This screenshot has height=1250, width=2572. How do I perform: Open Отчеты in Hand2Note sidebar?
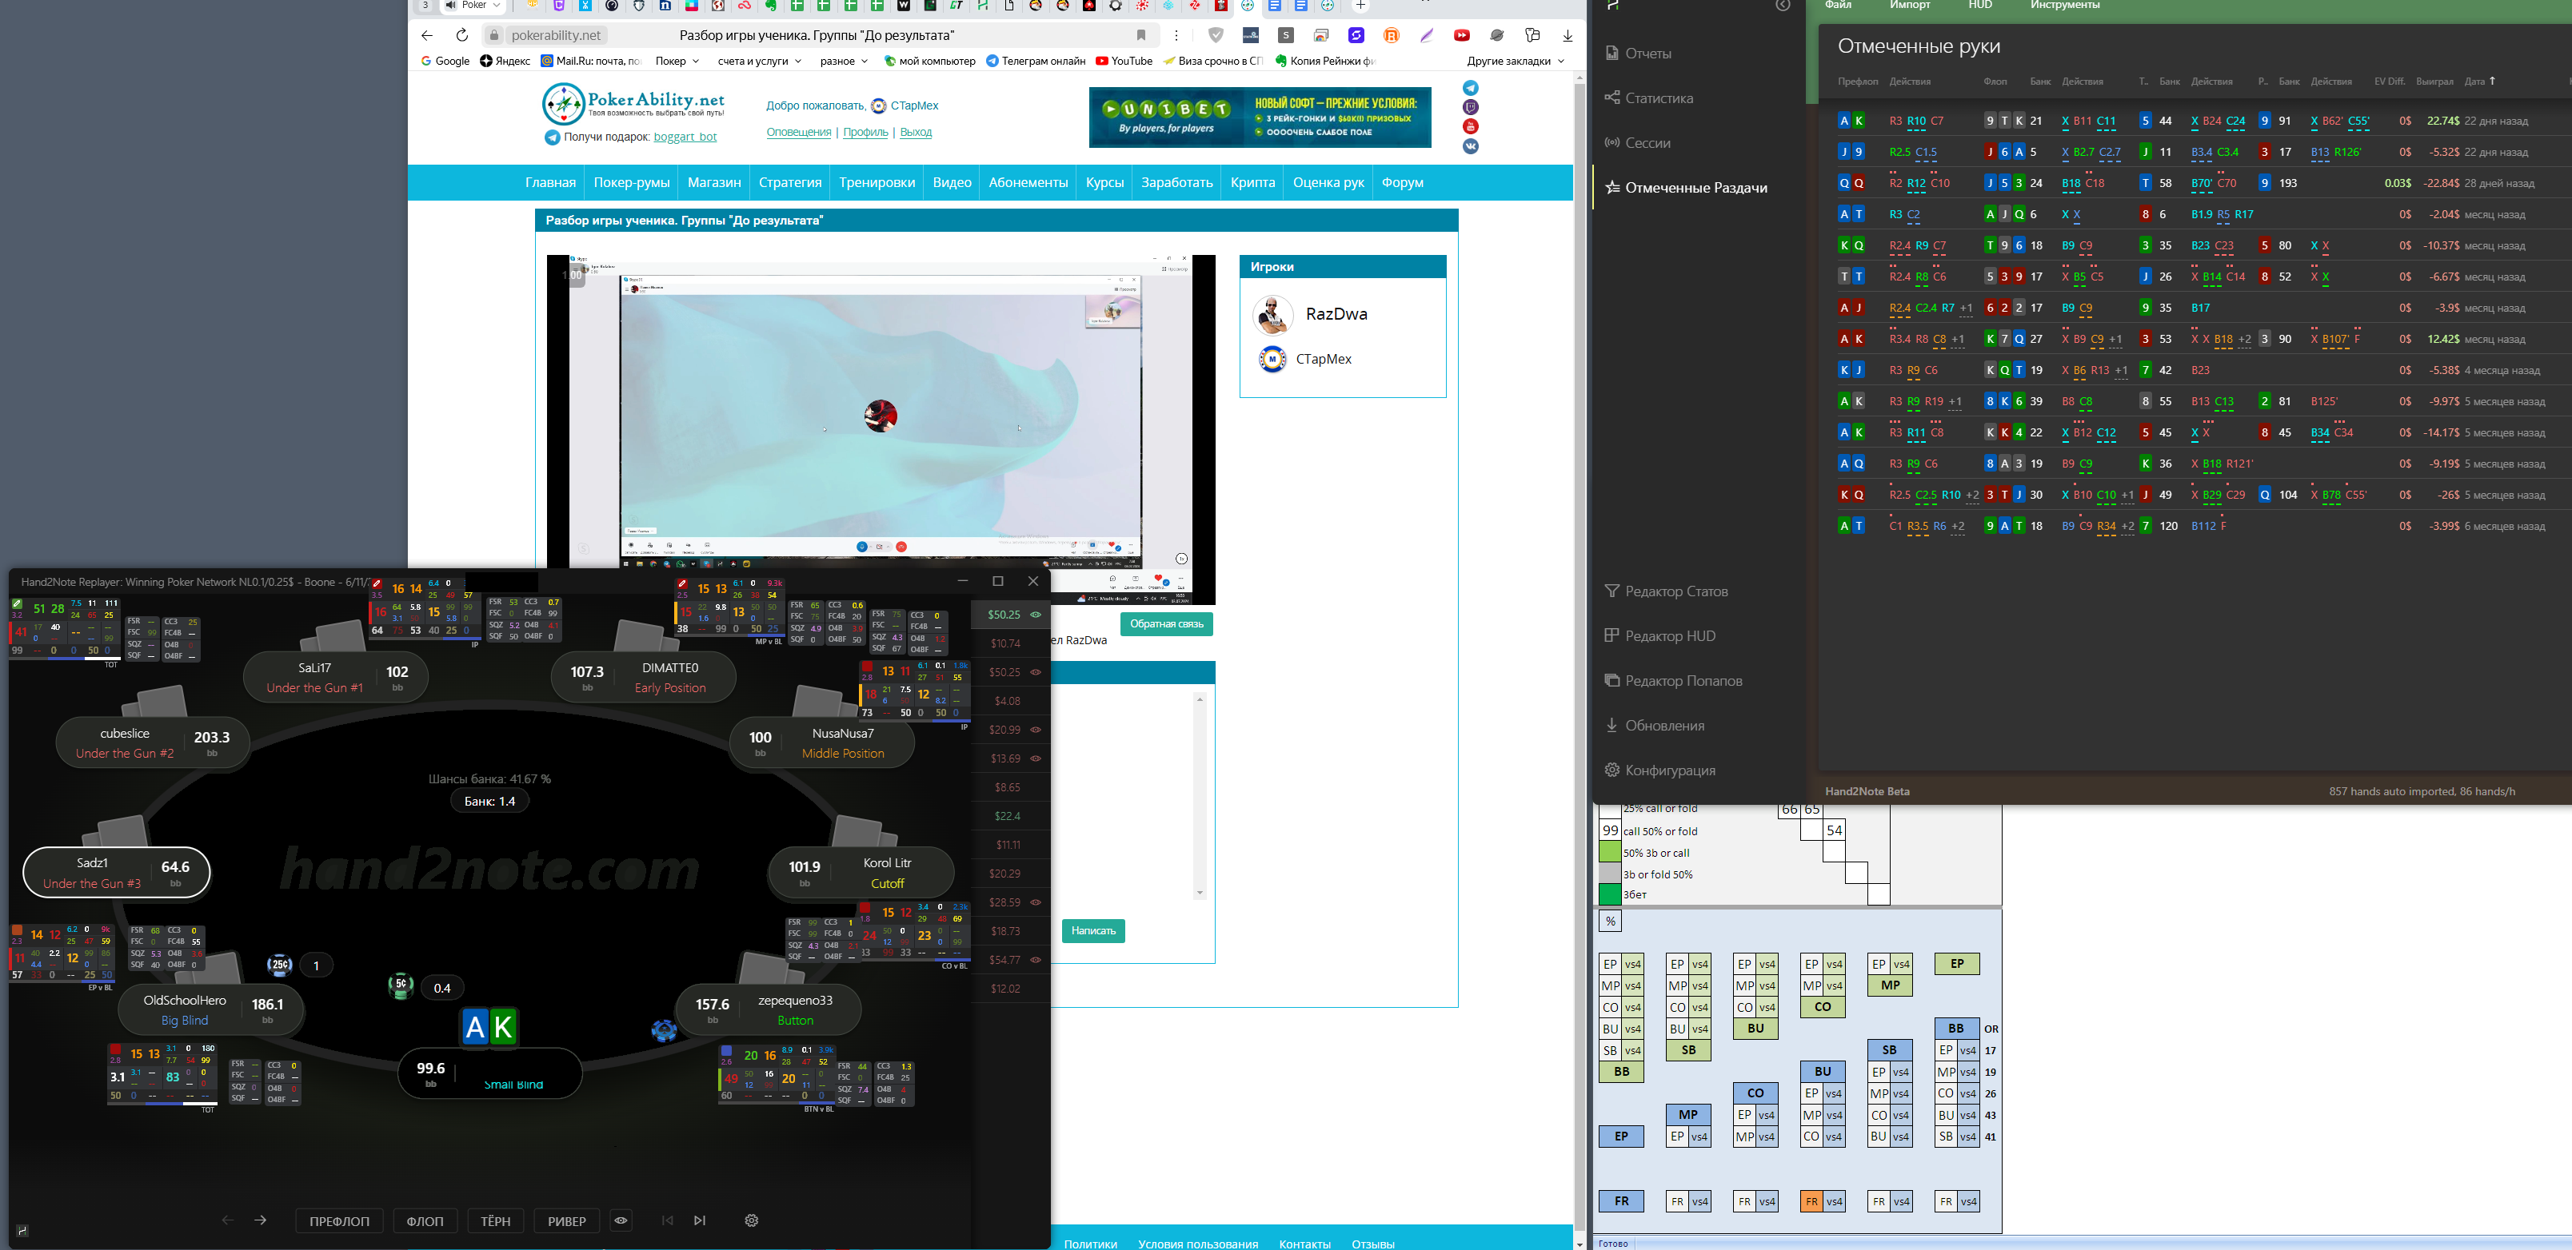[1637, 53]
